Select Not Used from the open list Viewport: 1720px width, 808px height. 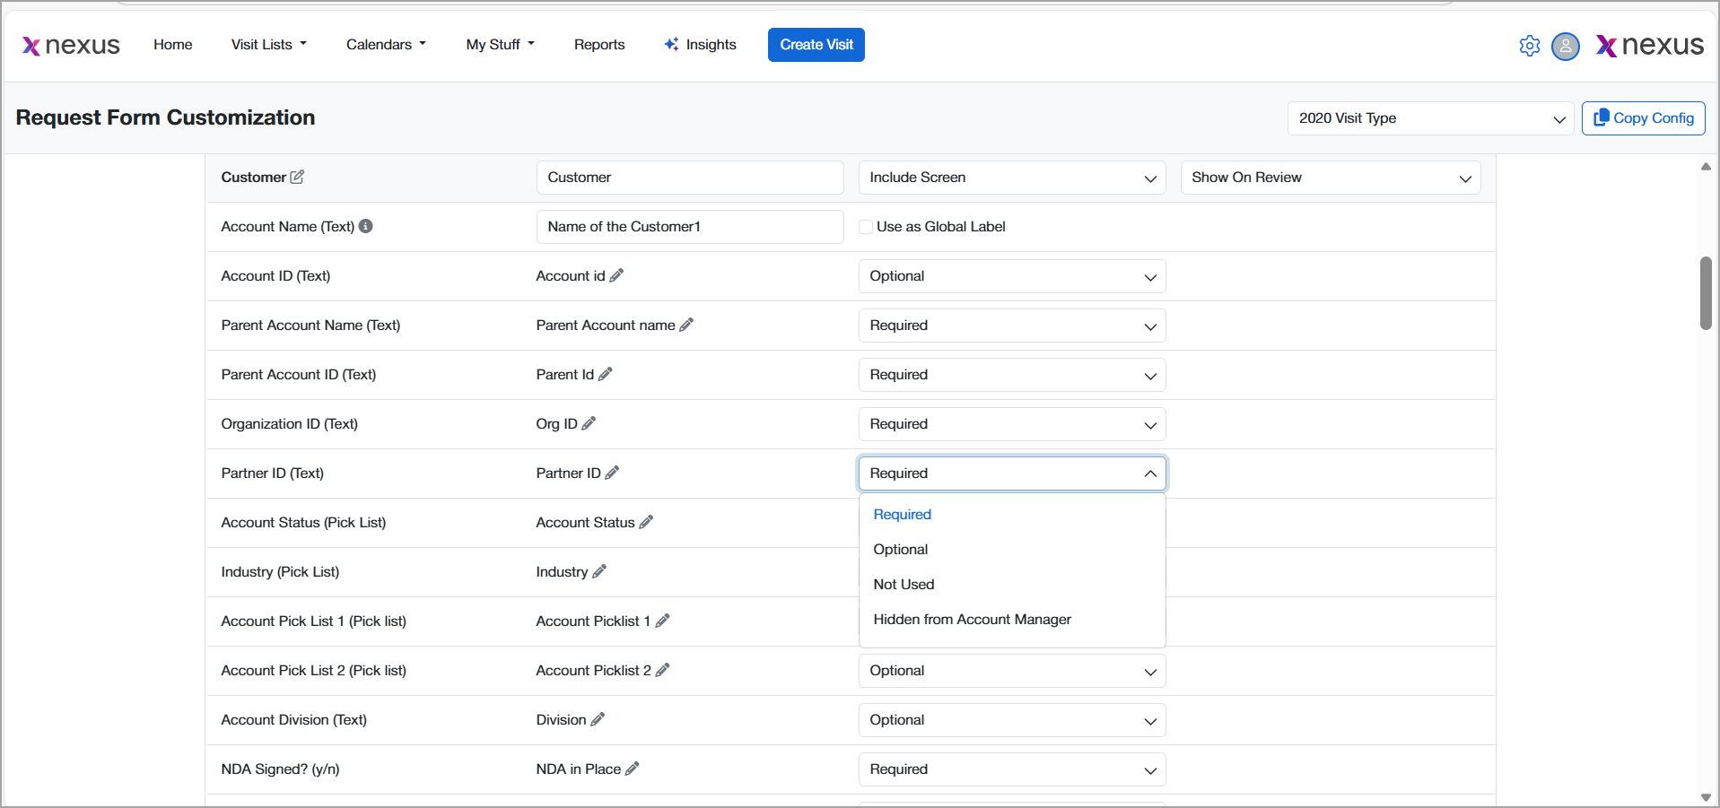904,584
